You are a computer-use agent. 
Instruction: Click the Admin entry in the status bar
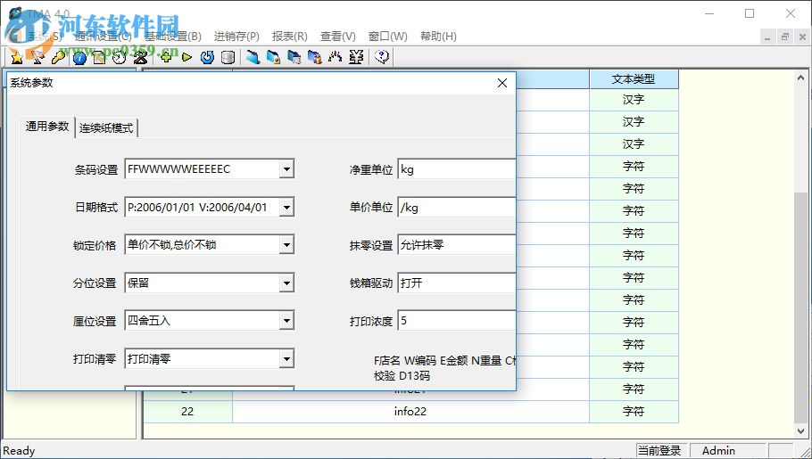tap(726, 451)
